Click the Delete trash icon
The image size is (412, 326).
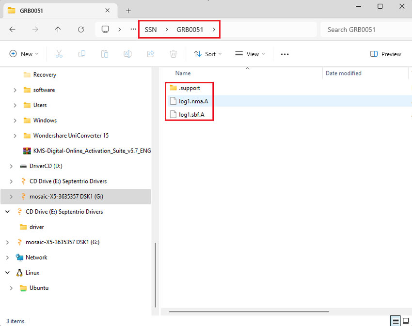(x=173, y=54)
